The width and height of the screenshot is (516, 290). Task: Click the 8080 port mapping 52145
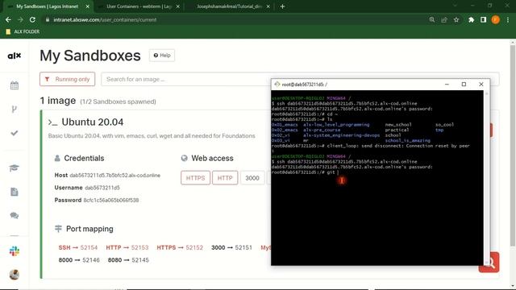128,260
